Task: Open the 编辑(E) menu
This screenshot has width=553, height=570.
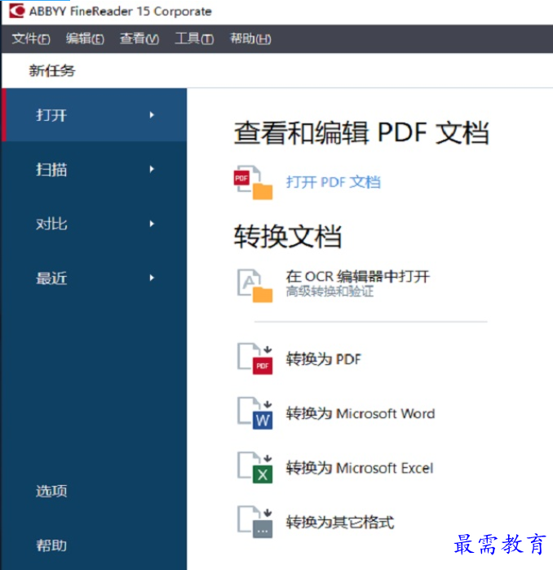Action: click(x=85, y=39)
